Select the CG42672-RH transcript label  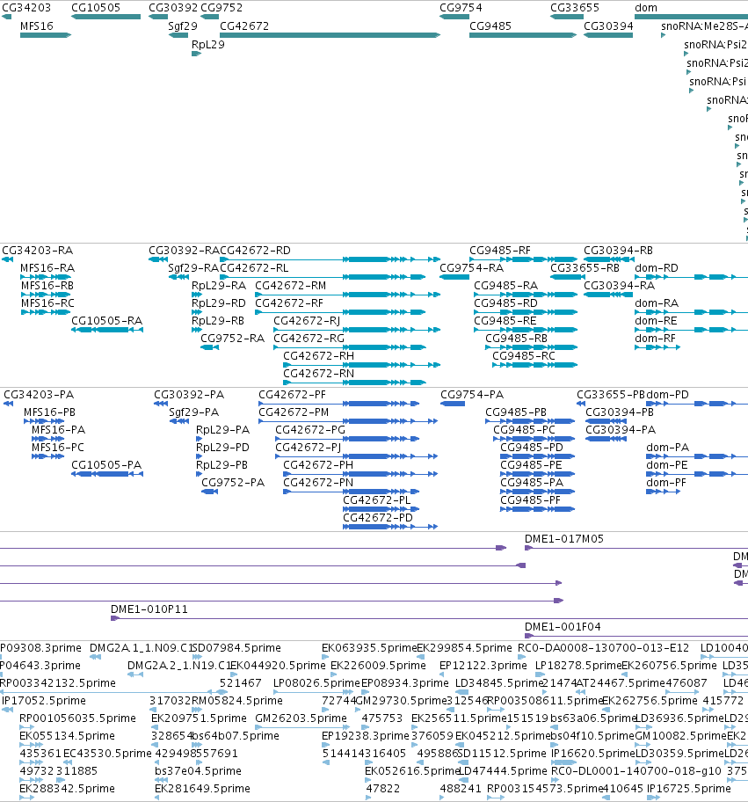point(318,356)
